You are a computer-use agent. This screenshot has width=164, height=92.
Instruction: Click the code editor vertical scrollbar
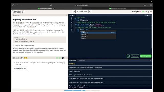pyautogui.click(x=152, y=32)
